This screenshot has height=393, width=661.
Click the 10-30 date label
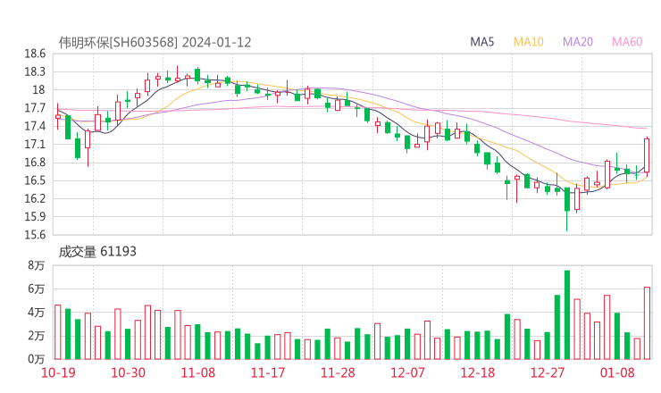128,372
